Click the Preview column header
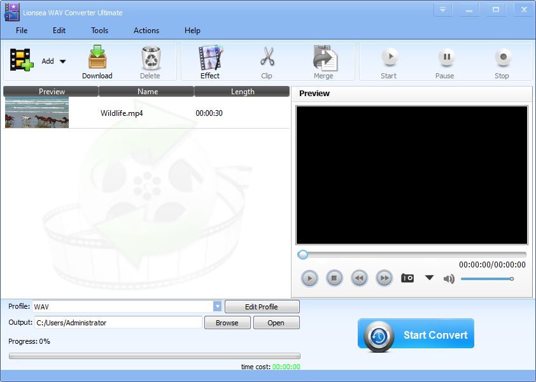Viewport: 536px width, 382px height. pyautogui.click(x=52, y=91)
